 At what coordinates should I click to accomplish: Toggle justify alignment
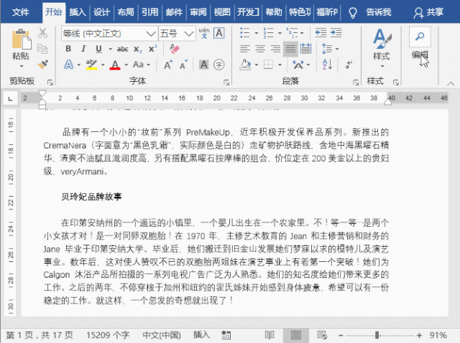tap(290, 49)
